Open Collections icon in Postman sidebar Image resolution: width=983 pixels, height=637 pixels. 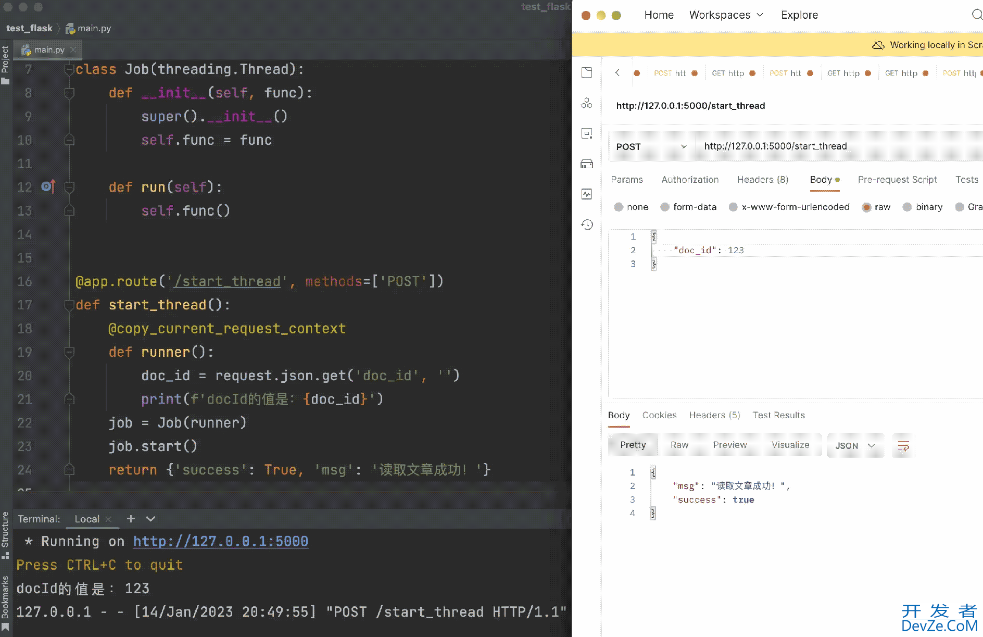point(587,72)
